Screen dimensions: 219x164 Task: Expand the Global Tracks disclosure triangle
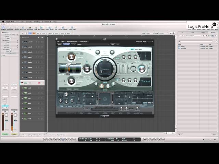[21, 38]
